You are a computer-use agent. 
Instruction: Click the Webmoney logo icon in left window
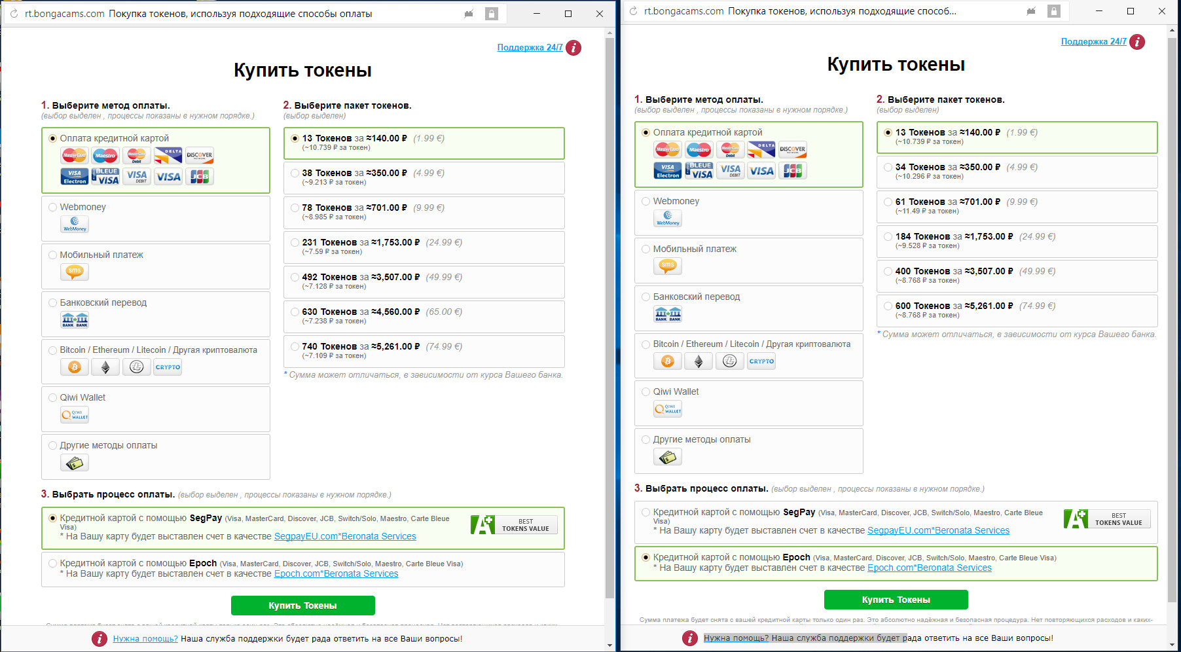(x=75, y=225)
